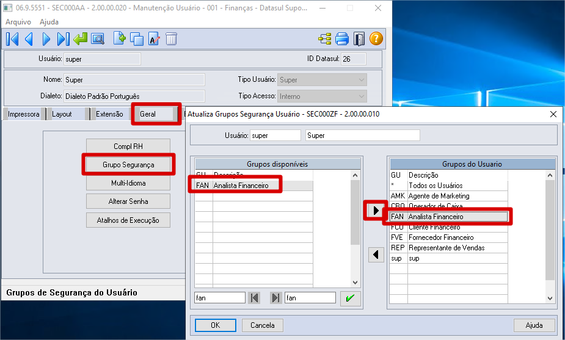Screen dimensions: 565x340
Task: Click right 'fan' filter field
Action: [x=310, y=298]
